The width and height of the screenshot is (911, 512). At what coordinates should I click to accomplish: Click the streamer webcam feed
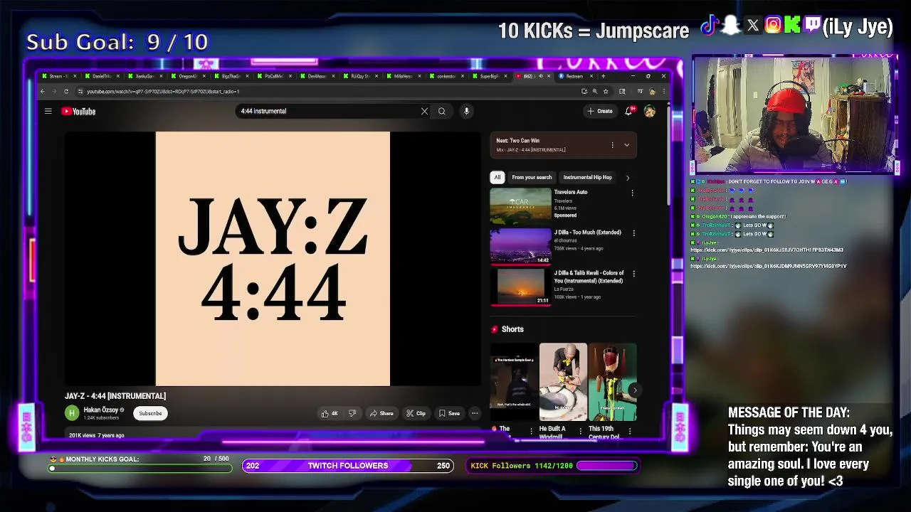(x=794, y=115)
